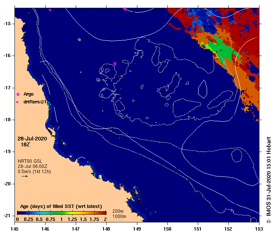Click the '0.5m/s (1kt 12h)' scale text
Image resolution: width=275 pixels, height=235 pixels.
[35, 172]
